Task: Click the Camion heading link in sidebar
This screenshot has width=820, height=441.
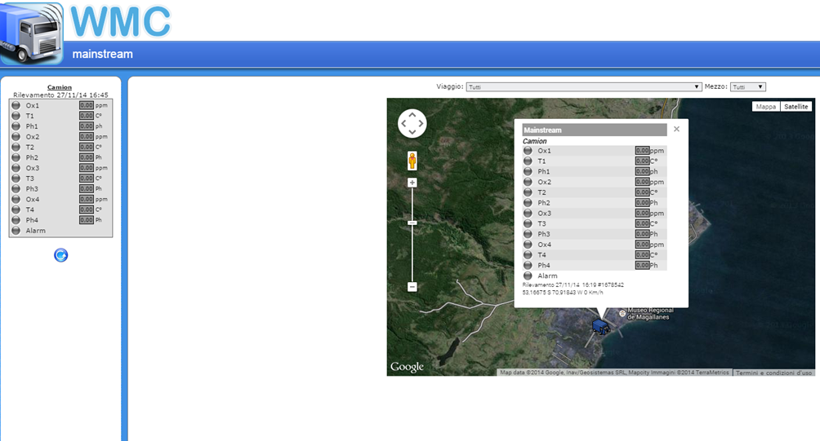Action: pyautogui.click(x=60, y=87)
